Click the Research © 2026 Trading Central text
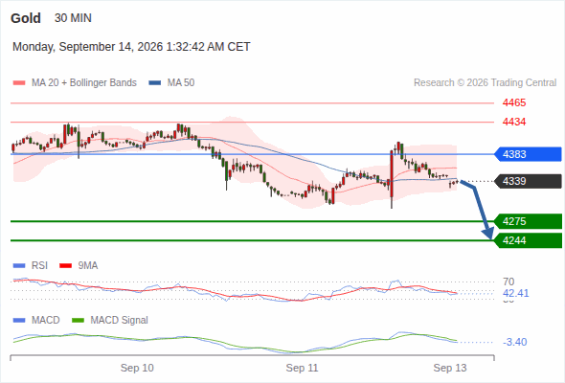Image resolution: width=565 pixels, height=383 pixels. tap(485, 83)
